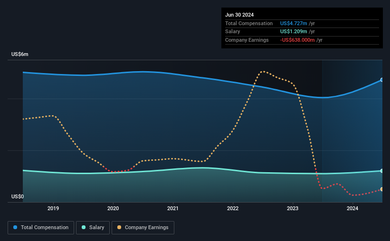Click the Salary tooltip row label
This screenshot has height=241, width=390.
point(233,32)
